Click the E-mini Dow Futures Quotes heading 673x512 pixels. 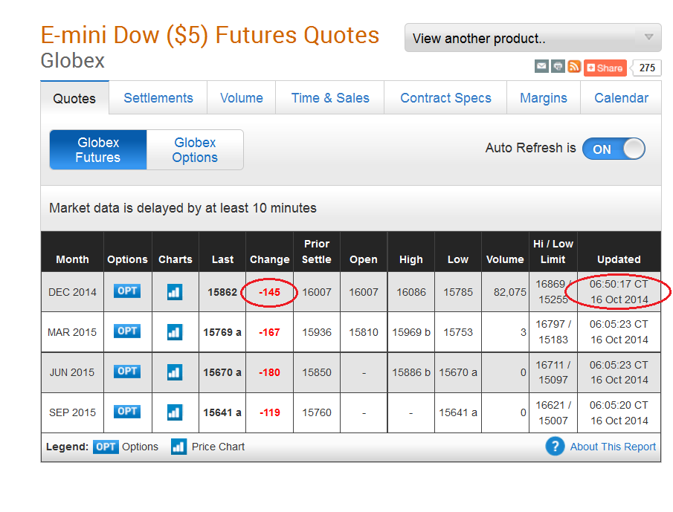coord(210,35)
